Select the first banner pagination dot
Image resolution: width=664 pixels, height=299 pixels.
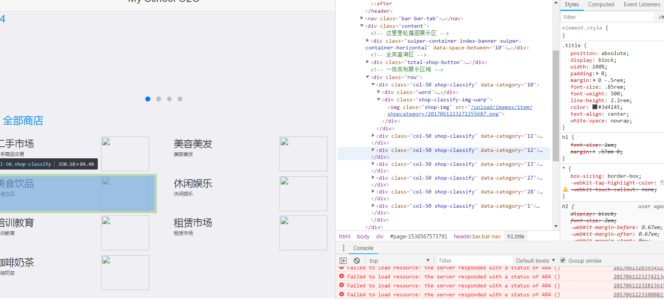[x=148, y=99]
